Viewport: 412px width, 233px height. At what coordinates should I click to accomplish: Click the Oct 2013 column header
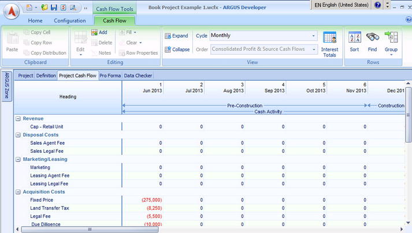[x=316, y=91]
